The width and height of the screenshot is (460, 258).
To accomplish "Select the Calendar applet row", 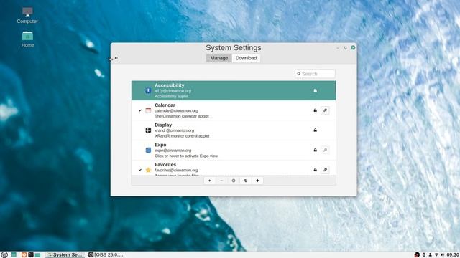I will (234, 110).
